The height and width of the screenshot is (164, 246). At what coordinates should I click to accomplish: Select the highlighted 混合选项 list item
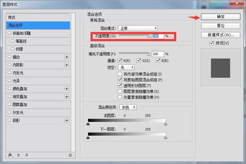38,25
